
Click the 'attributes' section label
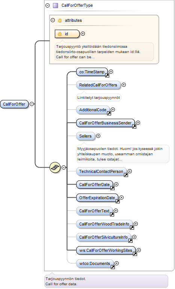click(x=73, y=20)
